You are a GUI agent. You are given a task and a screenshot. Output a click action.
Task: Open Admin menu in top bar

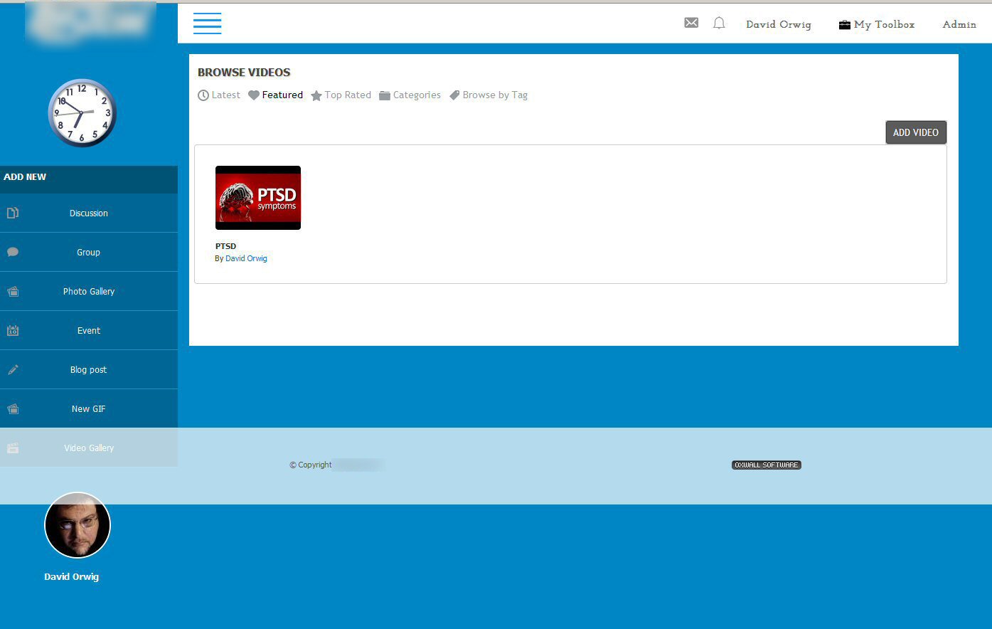(x=959, y=24)
